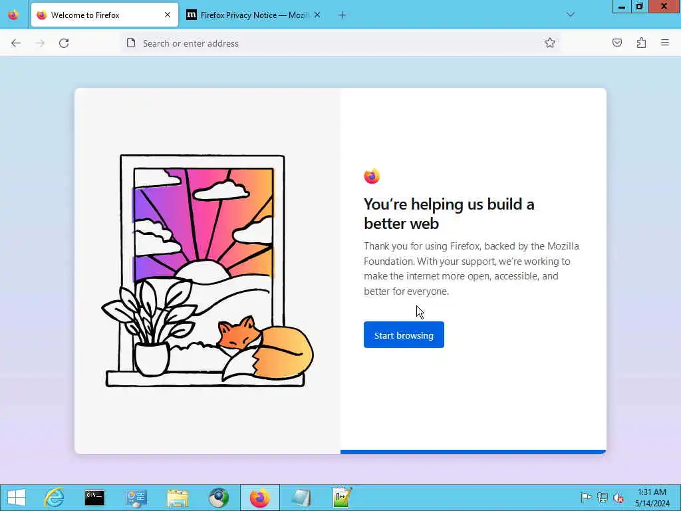Click the network tray icon
This screenshot has height=511, width=681.
point(603,498)
